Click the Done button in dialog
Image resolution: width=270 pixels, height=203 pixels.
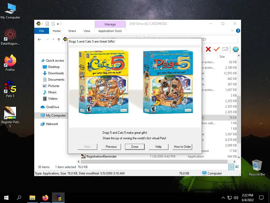135,147
